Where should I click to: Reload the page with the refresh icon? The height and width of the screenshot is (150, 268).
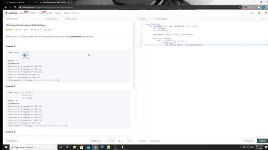15,7
